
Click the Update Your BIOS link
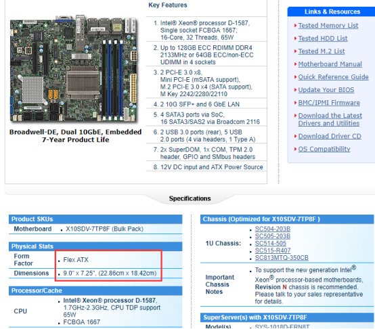[x=326, y=90]
